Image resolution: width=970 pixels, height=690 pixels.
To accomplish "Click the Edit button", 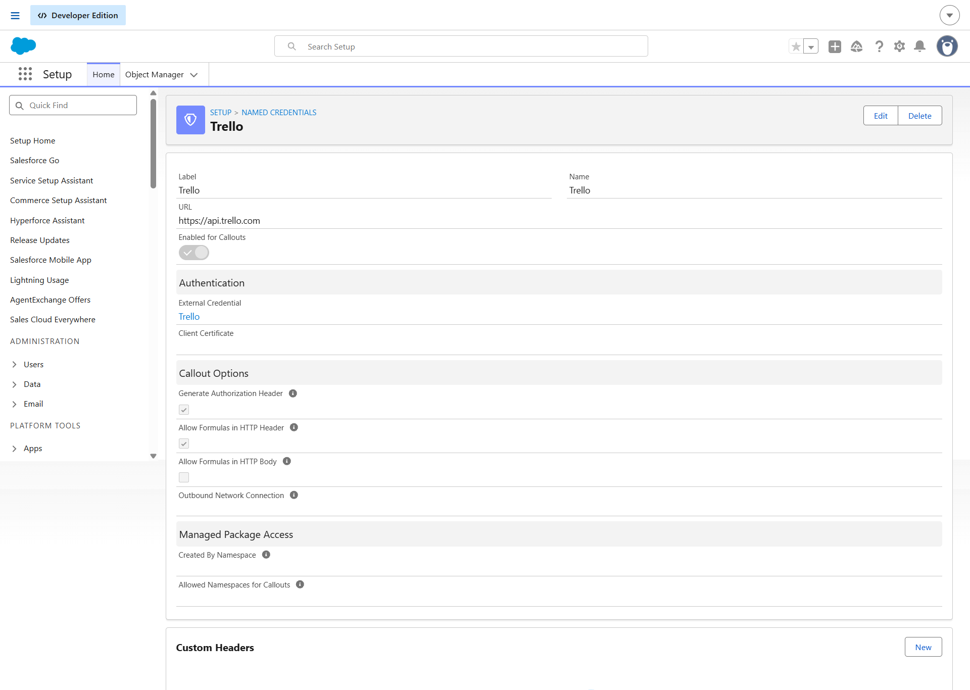I will pos(881,116).
